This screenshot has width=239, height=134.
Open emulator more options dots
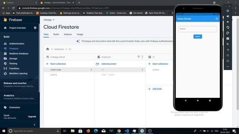228,67
